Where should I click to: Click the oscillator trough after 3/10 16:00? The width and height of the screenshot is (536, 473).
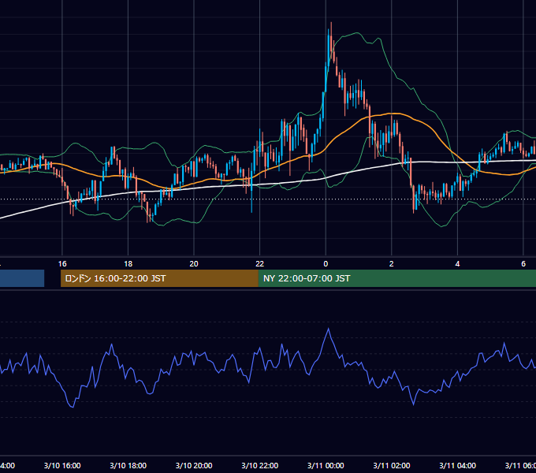pos(73,407)
